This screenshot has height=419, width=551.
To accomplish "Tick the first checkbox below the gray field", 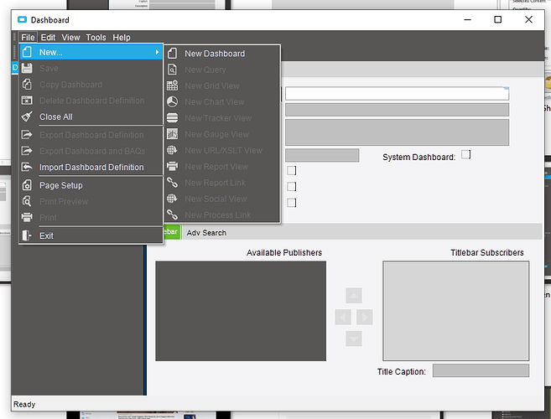I will pos(291,170).
